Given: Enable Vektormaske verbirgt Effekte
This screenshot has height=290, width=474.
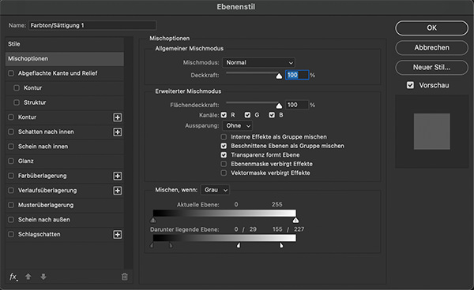Looking at the screenshot, I should (x=224, y=173).
